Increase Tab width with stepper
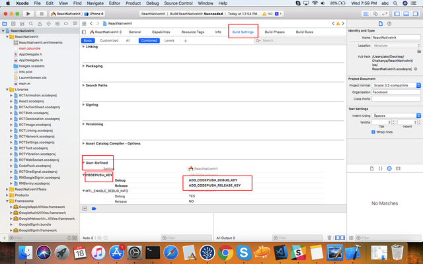The image size is (423, 264). click(393, 121)
